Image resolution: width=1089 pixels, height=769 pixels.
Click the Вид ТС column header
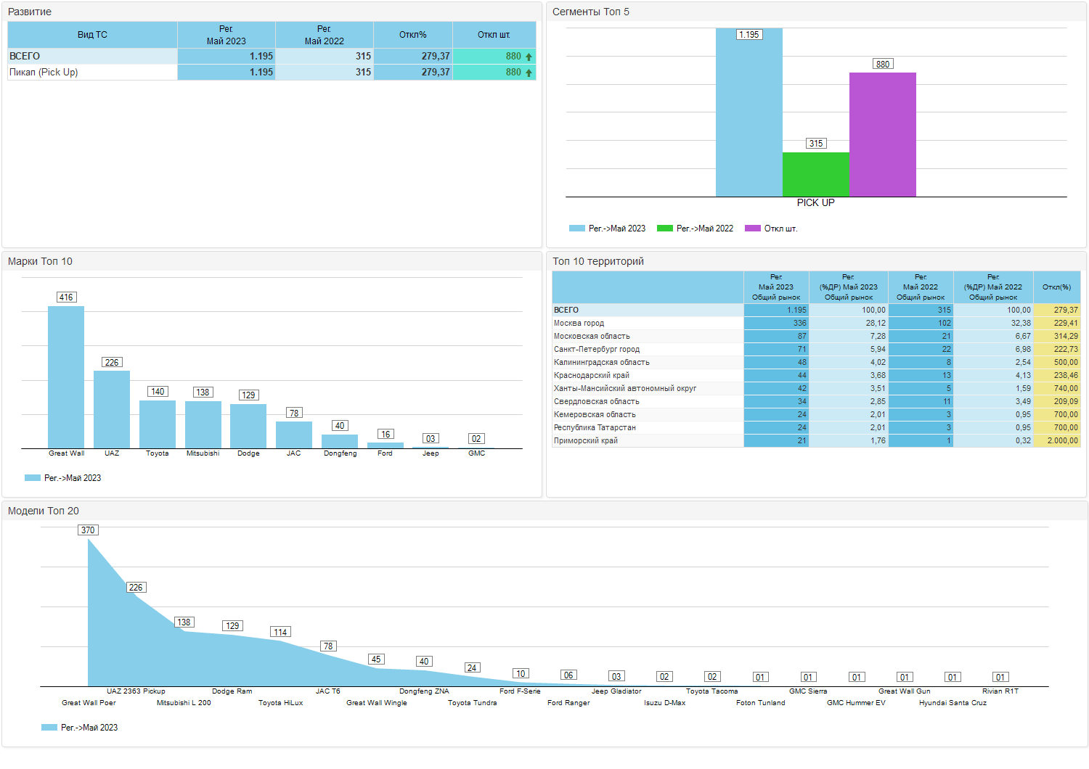click(92, 35)
